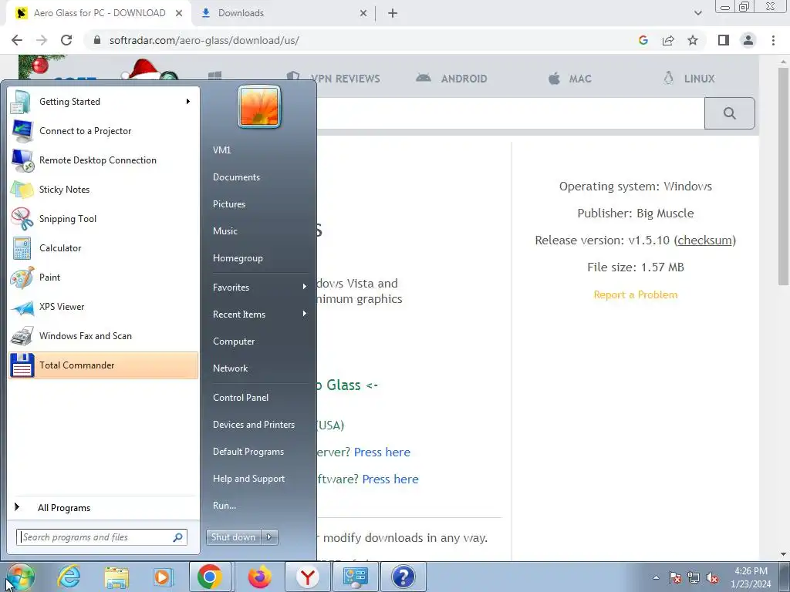Open Yandex browser from taskbar
Screen dimensions: 790x592
pyautogui.click(x=308, y=577)
